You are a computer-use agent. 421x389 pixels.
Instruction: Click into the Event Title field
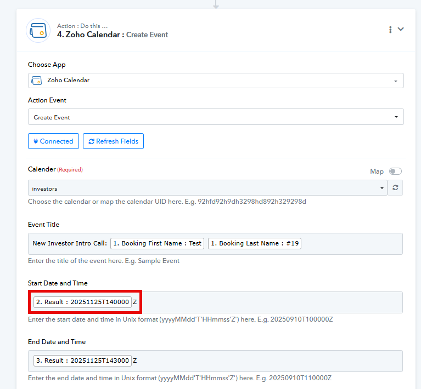[351, 244]
